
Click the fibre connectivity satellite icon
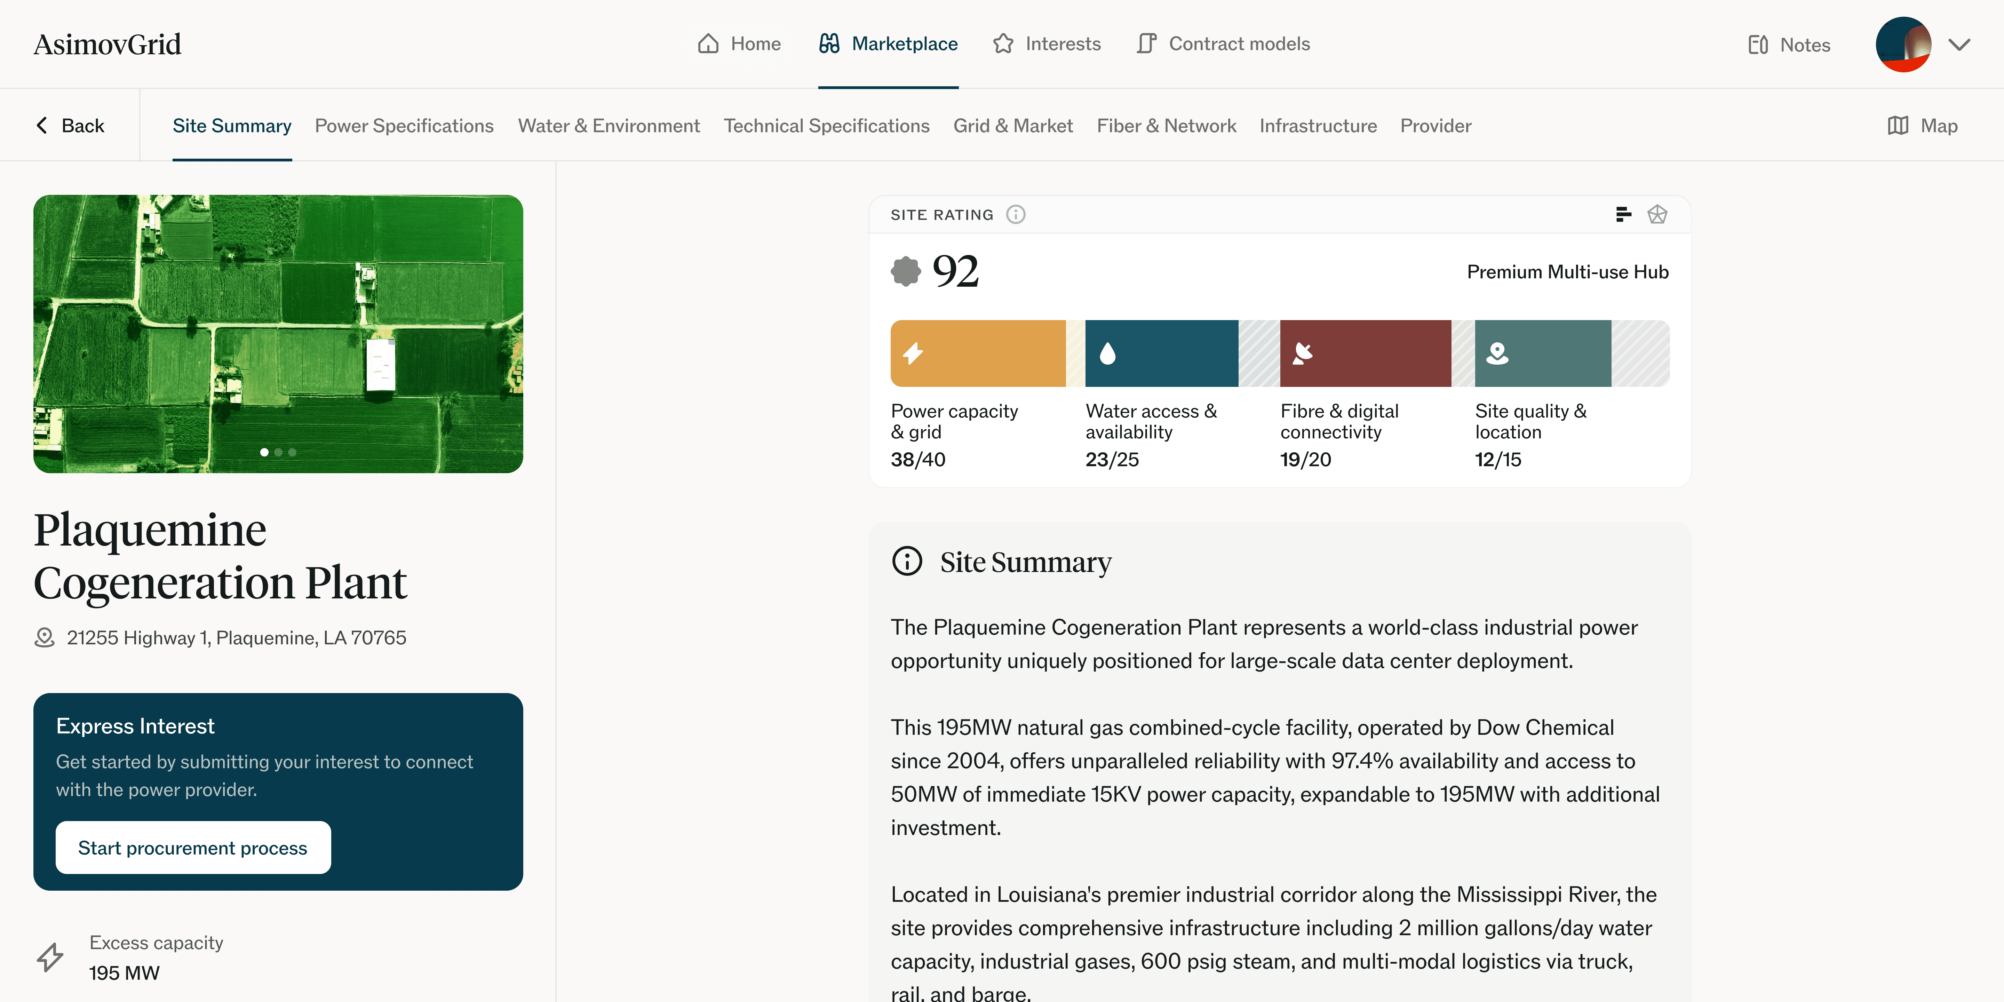(1302, 353)
